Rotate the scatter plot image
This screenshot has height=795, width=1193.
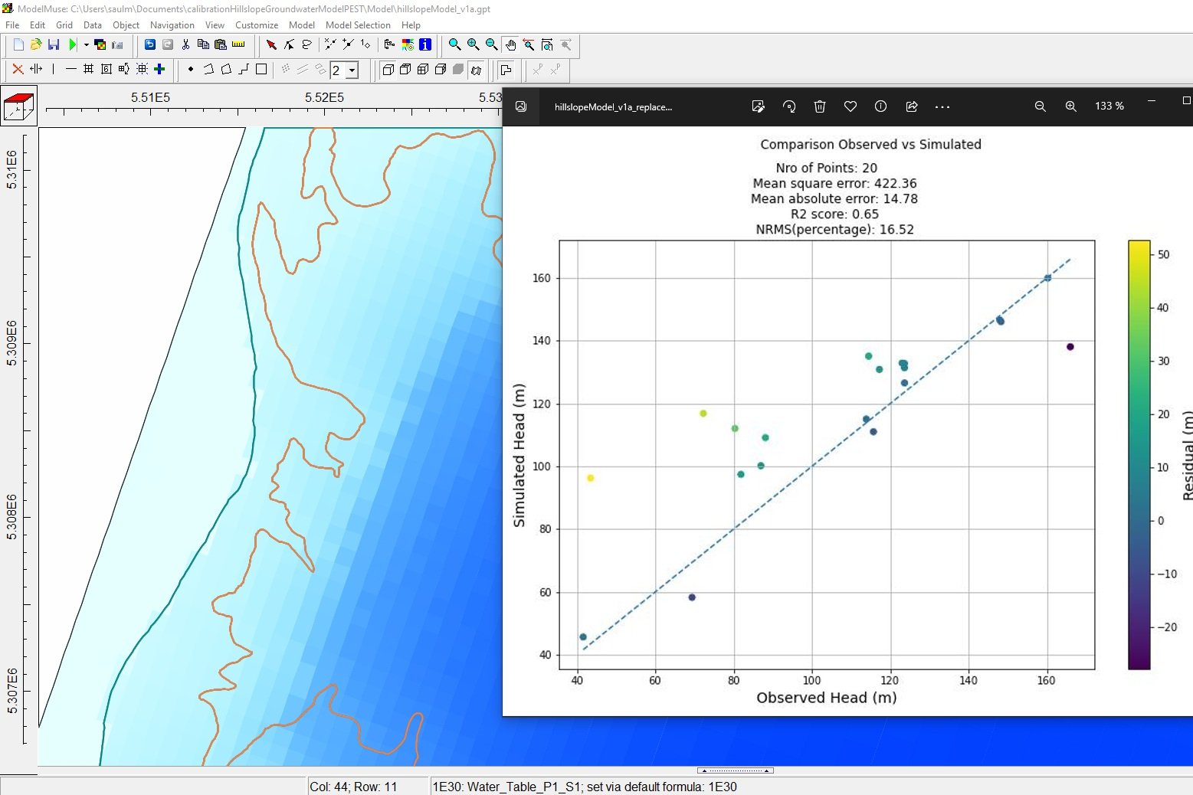click(789, 106)
